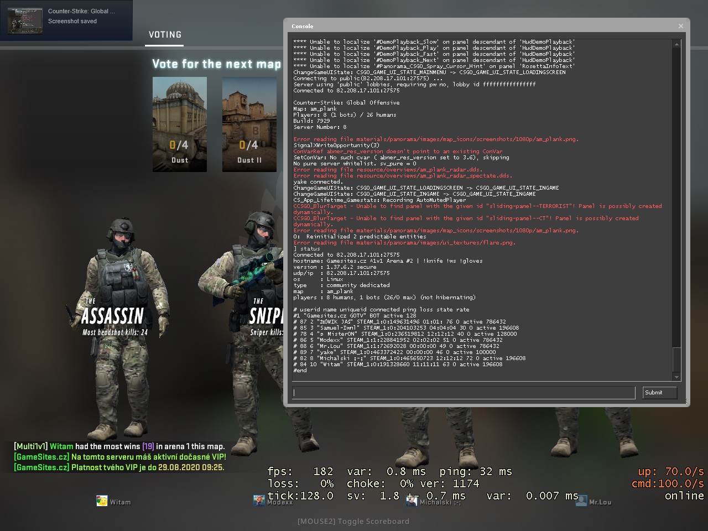Click the Witam player name label
The width and height of the screenshot is (708, 531).
tap(120, 502)
